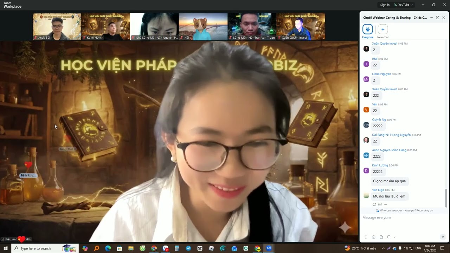Open the emoji picker in chat composer

click(373, 237)
